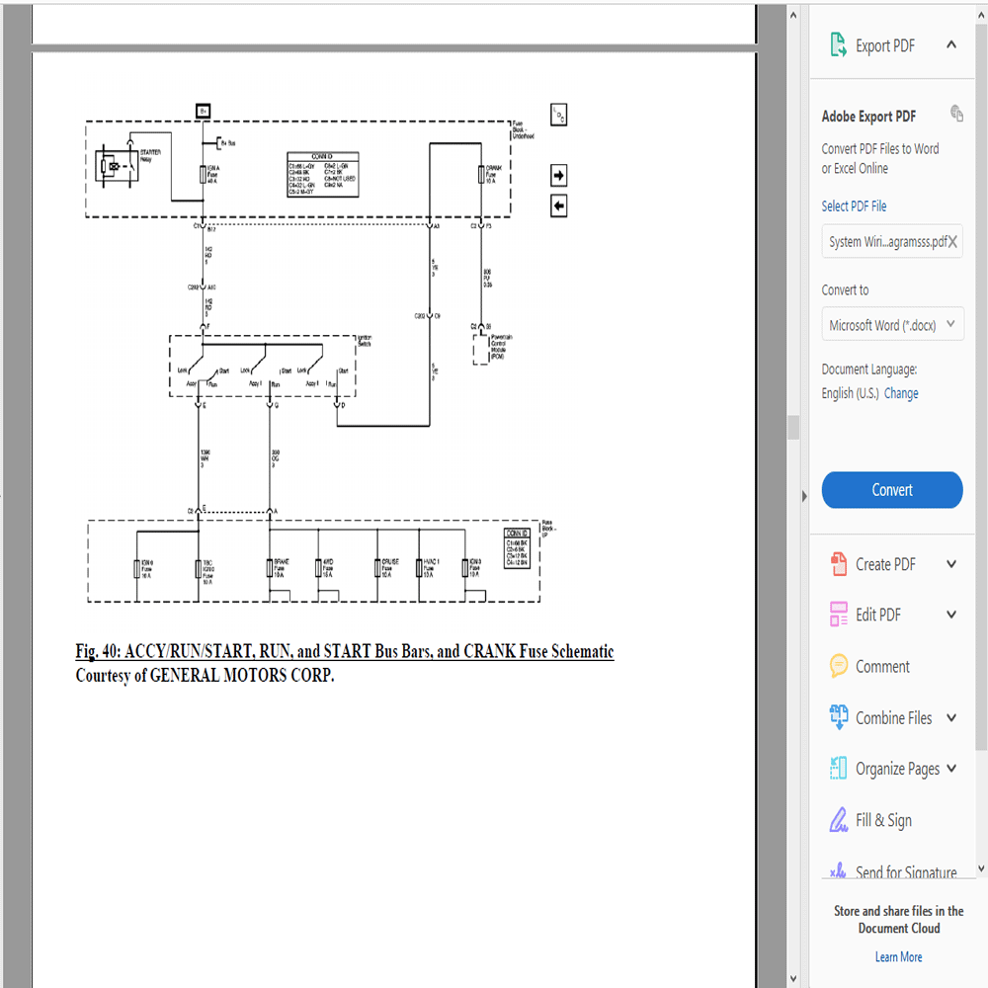Viewport: 988px width, 988px height.
Task: Click the Organize Pages icon
Action: [838, 768]
